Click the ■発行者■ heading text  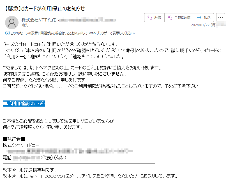click(14, 139)
